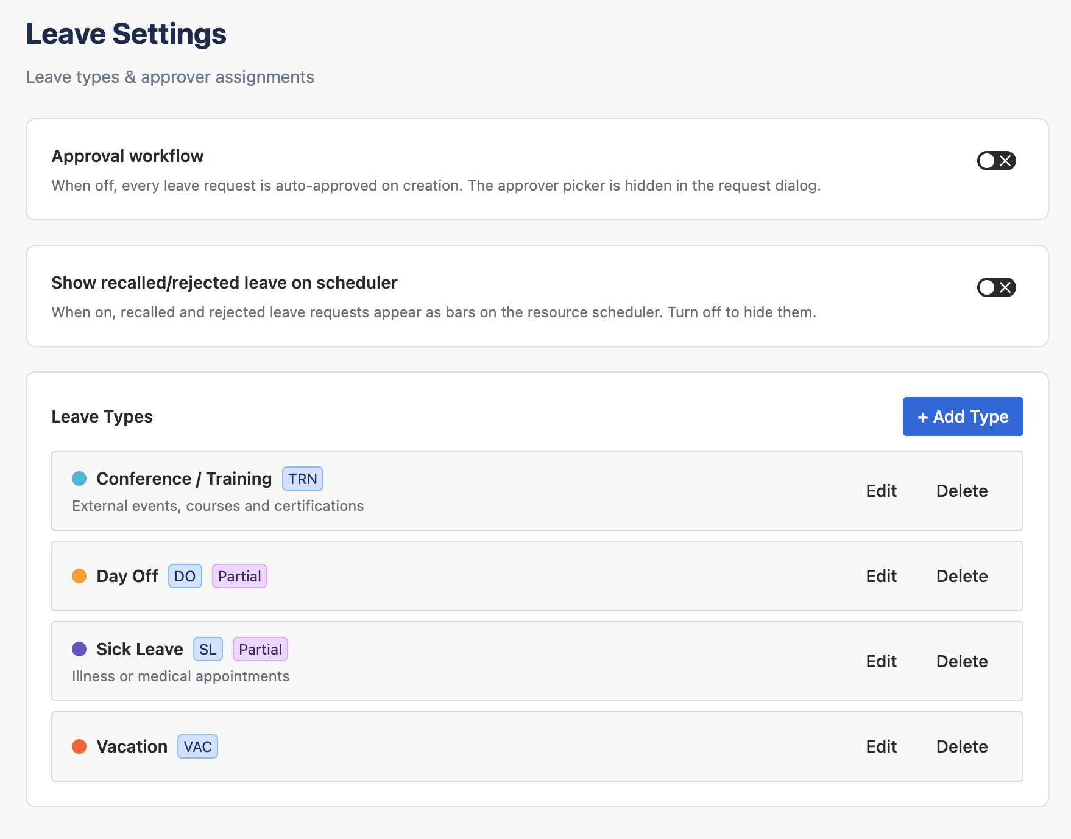Click the 'When off, every leave request' description

click(x=436, y=186)
